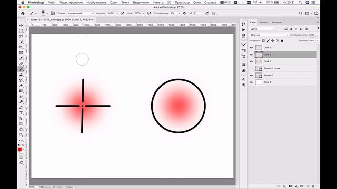Hide layer Слой 2
This screenshot has height=189, width=337.
[x=251, y=61]
